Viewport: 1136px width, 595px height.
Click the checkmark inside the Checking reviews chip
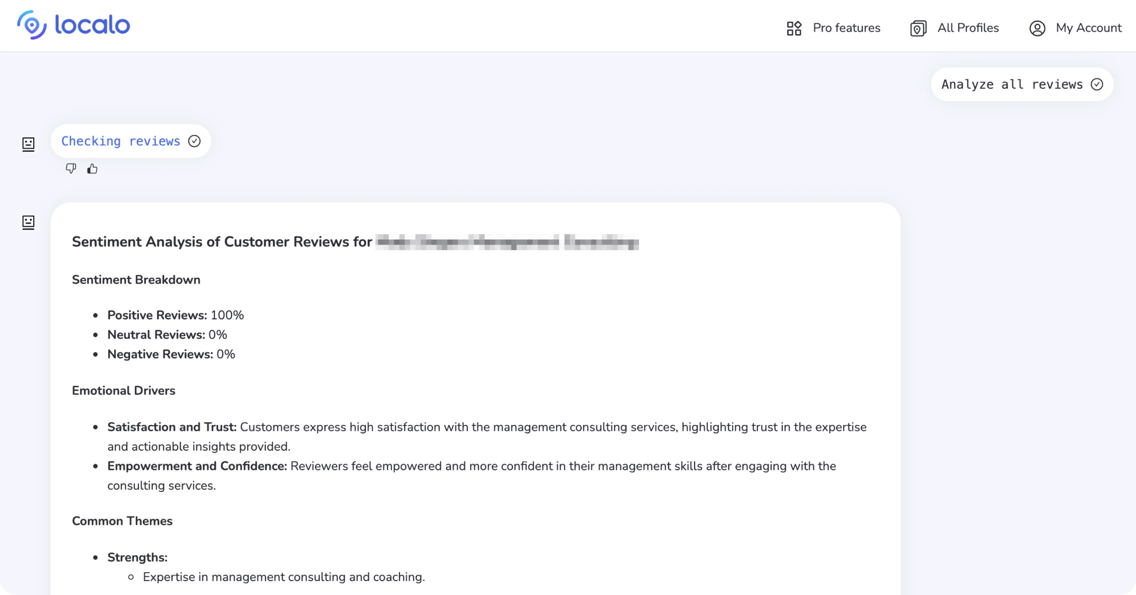pyautogui.click(x=194, y=141)
